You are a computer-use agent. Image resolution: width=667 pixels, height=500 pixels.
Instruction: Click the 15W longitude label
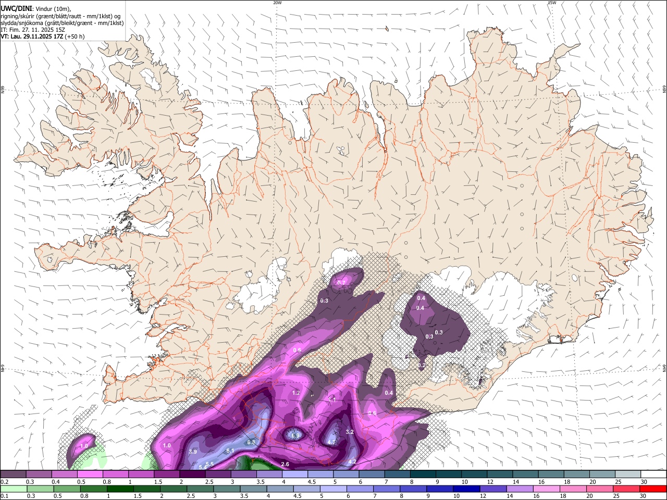552,3
